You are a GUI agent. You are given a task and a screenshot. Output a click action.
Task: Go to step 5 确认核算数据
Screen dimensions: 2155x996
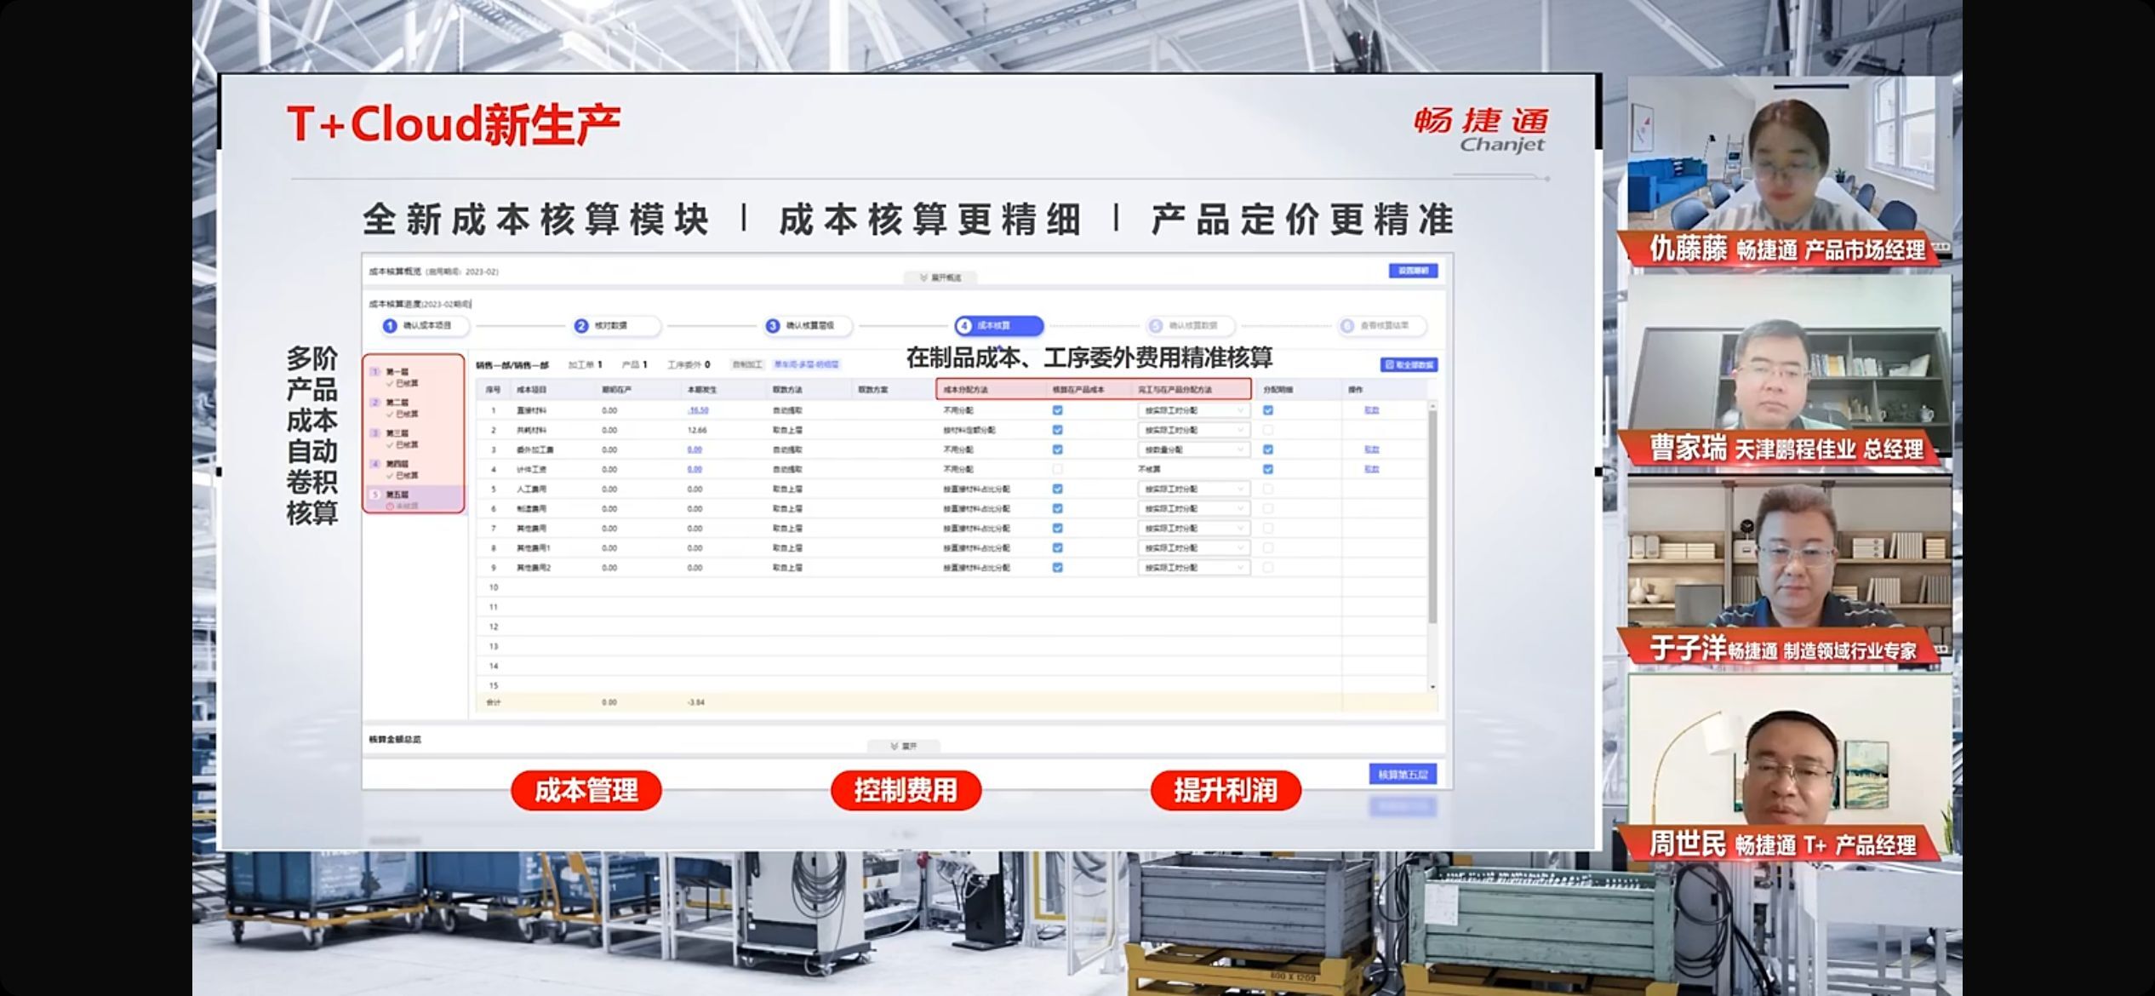(x=1190, y=325)
